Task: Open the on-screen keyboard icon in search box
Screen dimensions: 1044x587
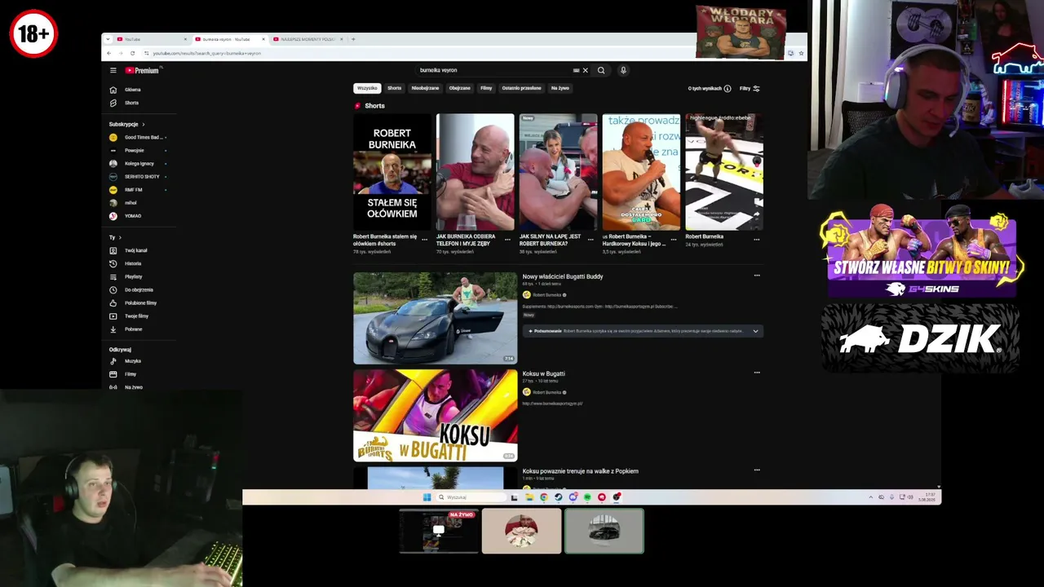Action: [576, 70]
